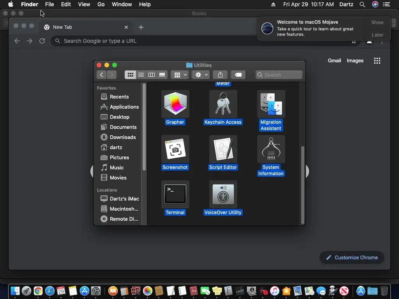This screenshot has height=299, width=399.
Task: Select Macintosh HD under Locations
Action: pyautogui.click(x=119, y=209)
